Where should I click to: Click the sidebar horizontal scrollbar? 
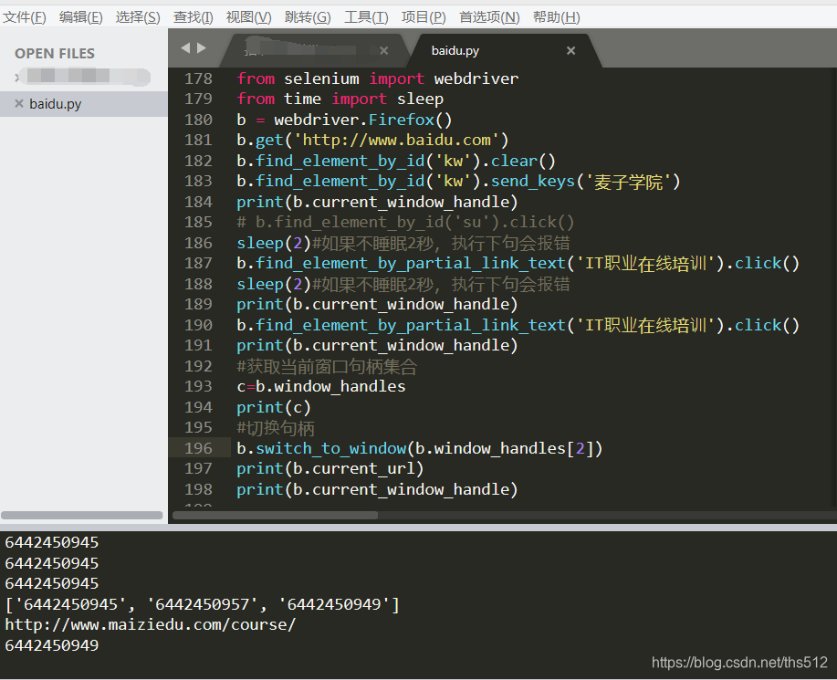coord(81,515)
